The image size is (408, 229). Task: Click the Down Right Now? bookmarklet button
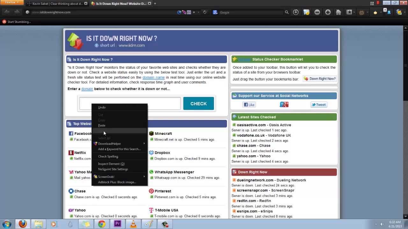pos(320,79)
